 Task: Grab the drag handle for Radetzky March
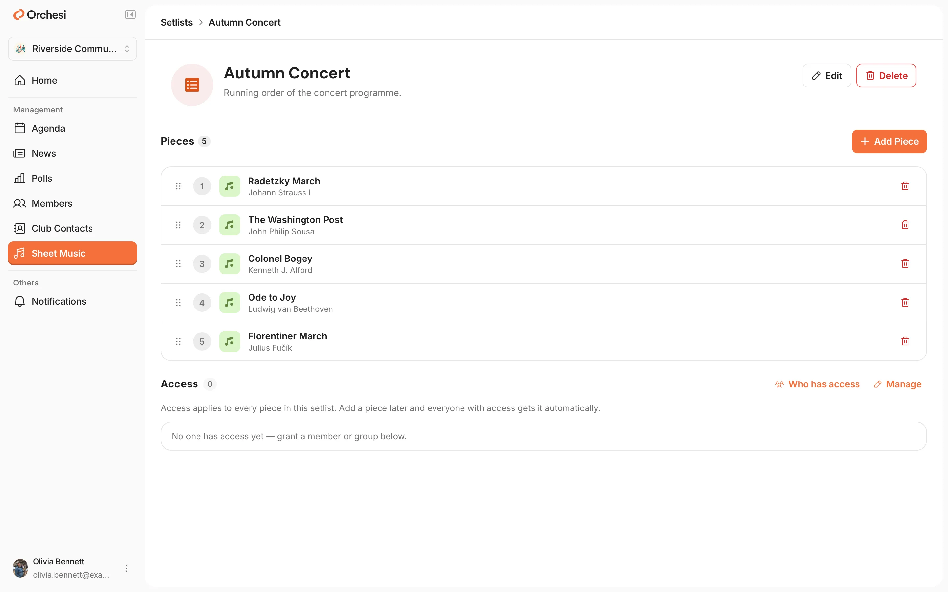click(178, 186)
